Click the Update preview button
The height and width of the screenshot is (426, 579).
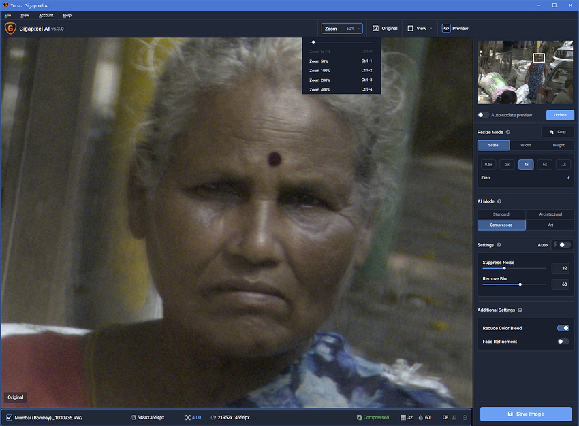tap(560, 115)
